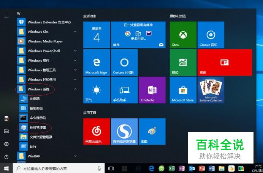This screenshot has width=263, height=173.
Task: Expand the start menu hamburger navigation
Action: [6, 16]
